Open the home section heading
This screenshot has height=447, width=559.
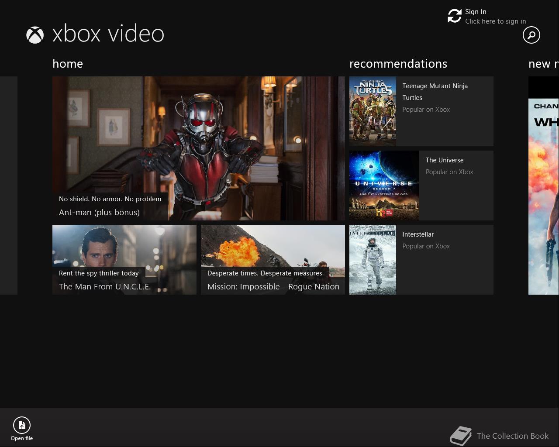point(68,64)
